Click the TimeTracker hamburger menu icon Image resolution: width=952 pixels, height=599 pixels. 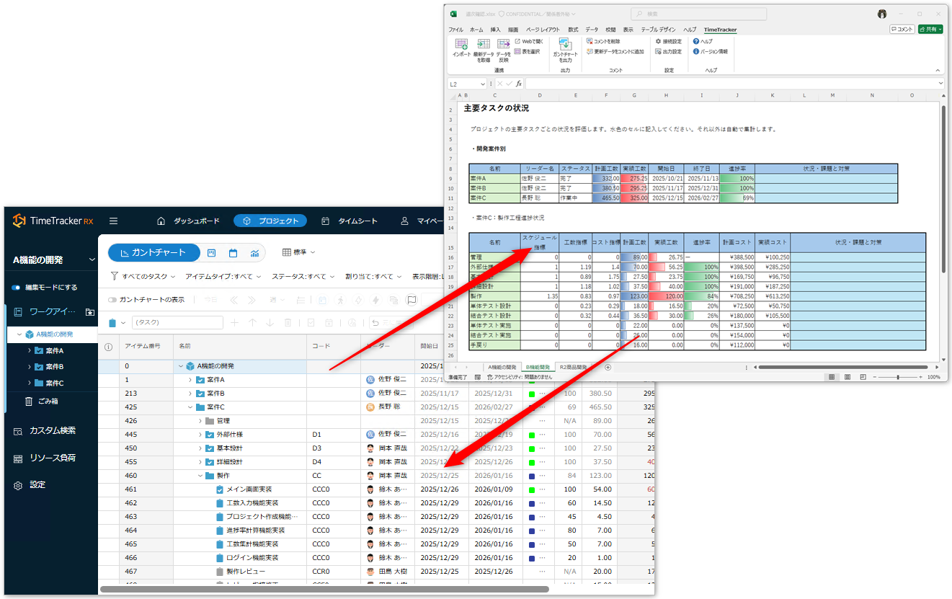113,221
